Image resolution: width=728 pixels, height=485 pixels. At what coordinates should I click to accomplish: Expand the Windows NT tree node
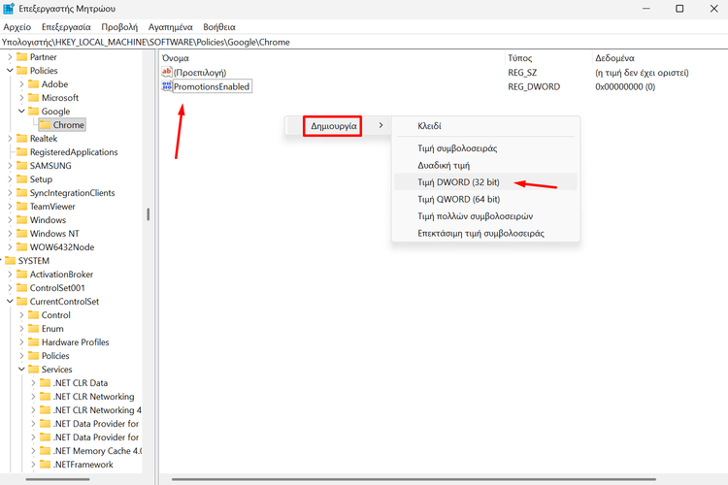point(10,234)
